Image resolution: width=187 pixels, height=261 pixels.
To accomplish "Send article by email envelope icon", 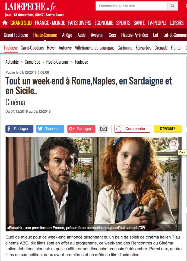I will (103, 129).
